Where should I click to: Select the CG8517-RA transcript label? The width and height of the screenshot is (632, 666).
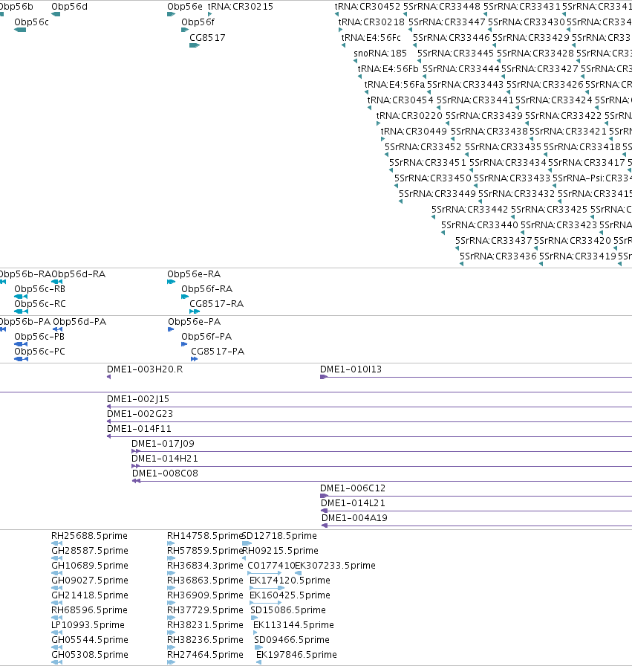tap(216, 304)
